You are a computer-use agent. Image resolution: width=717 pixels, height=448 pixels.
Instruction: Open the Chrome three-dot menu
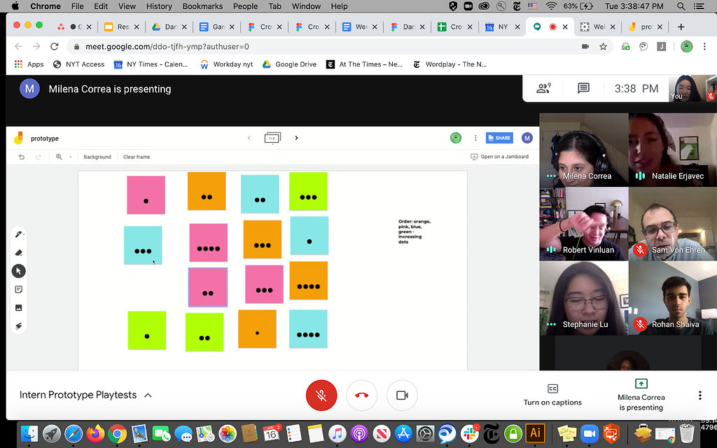(x=704, y=46)
